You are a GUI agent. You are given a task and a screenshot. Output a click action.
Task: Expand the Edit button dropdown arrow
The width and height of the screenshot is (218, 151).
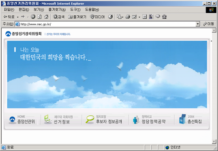(139, 17)
